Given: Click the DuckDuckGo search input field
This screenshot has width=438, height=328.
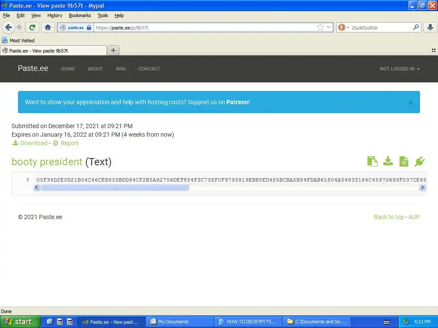Looking at the screenshot, I should point(381,27).
